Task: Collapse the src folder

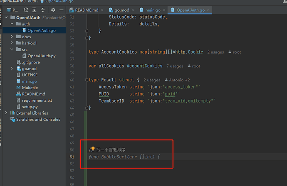Action: click(12, 49)
